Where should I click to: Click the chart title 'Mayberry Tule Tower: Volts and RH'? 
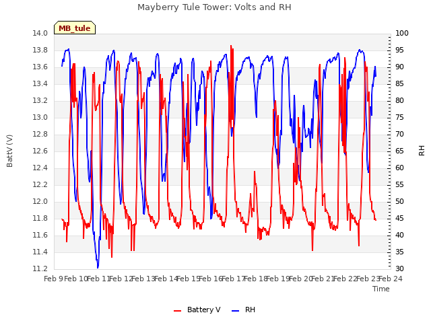click(214, 7)
